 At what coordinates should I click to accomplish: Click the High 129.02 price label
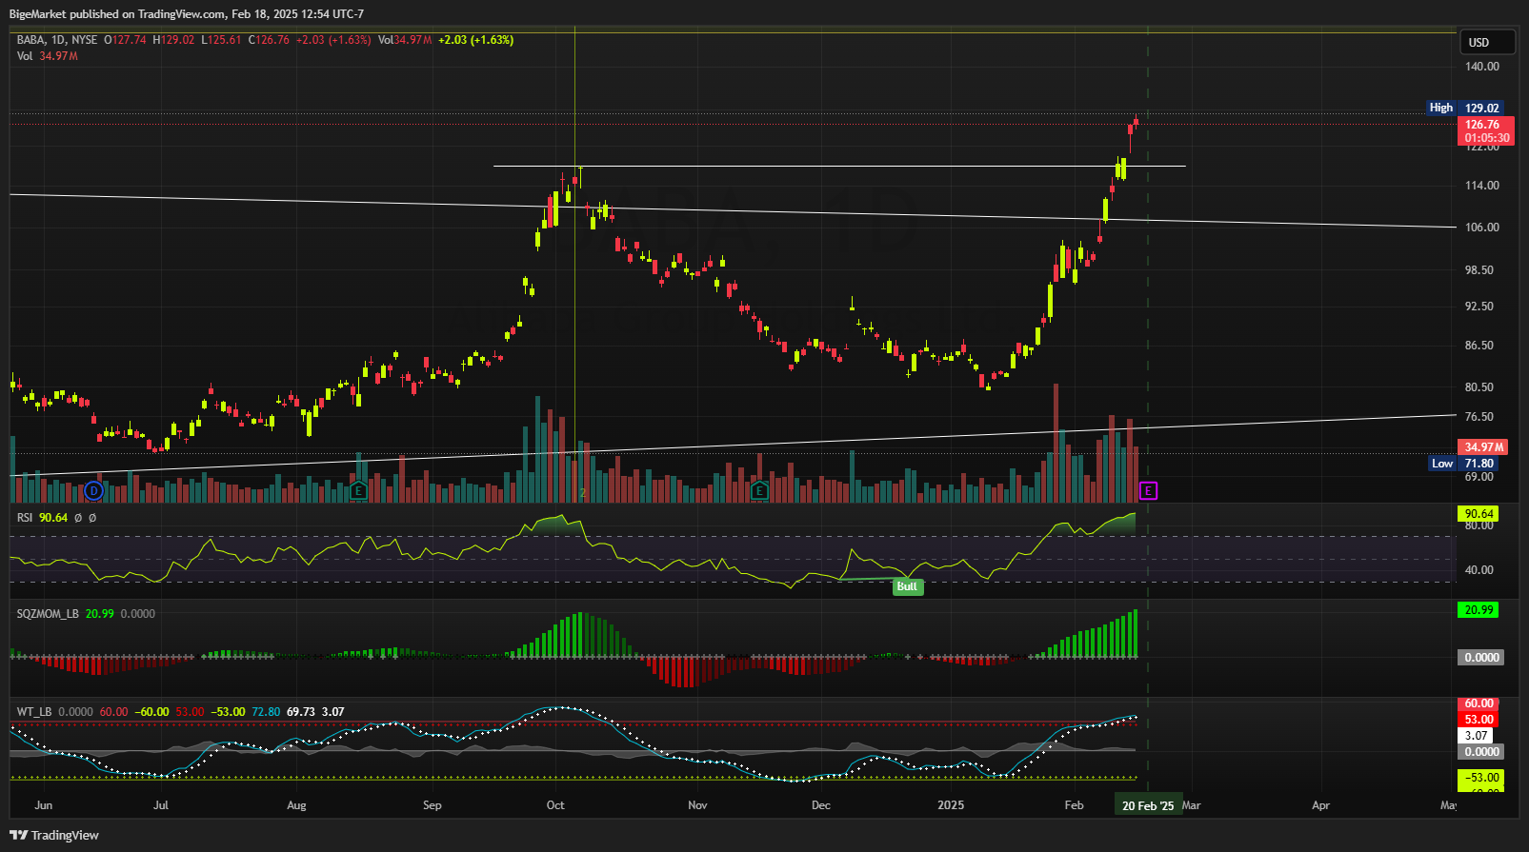(1465, 109)
